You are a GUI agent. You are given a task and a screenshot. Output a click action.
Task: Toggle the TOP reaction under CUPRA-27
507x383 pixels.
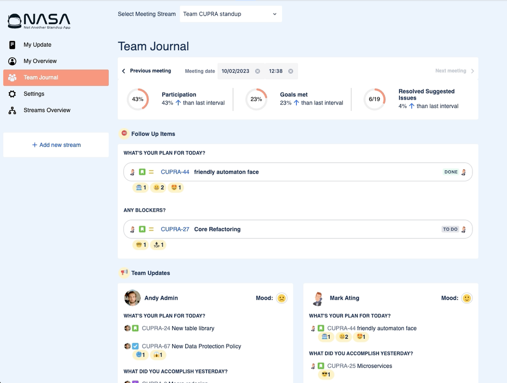click(x=158, y=245)
